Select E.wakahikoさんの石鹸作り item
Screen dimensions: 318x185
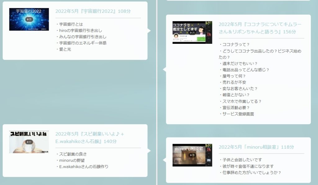click(x=84, y=166)
